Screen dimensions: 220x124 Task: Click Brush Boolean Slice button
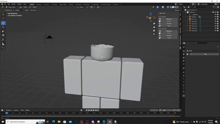pyautogui.click(x=168, y=38)
